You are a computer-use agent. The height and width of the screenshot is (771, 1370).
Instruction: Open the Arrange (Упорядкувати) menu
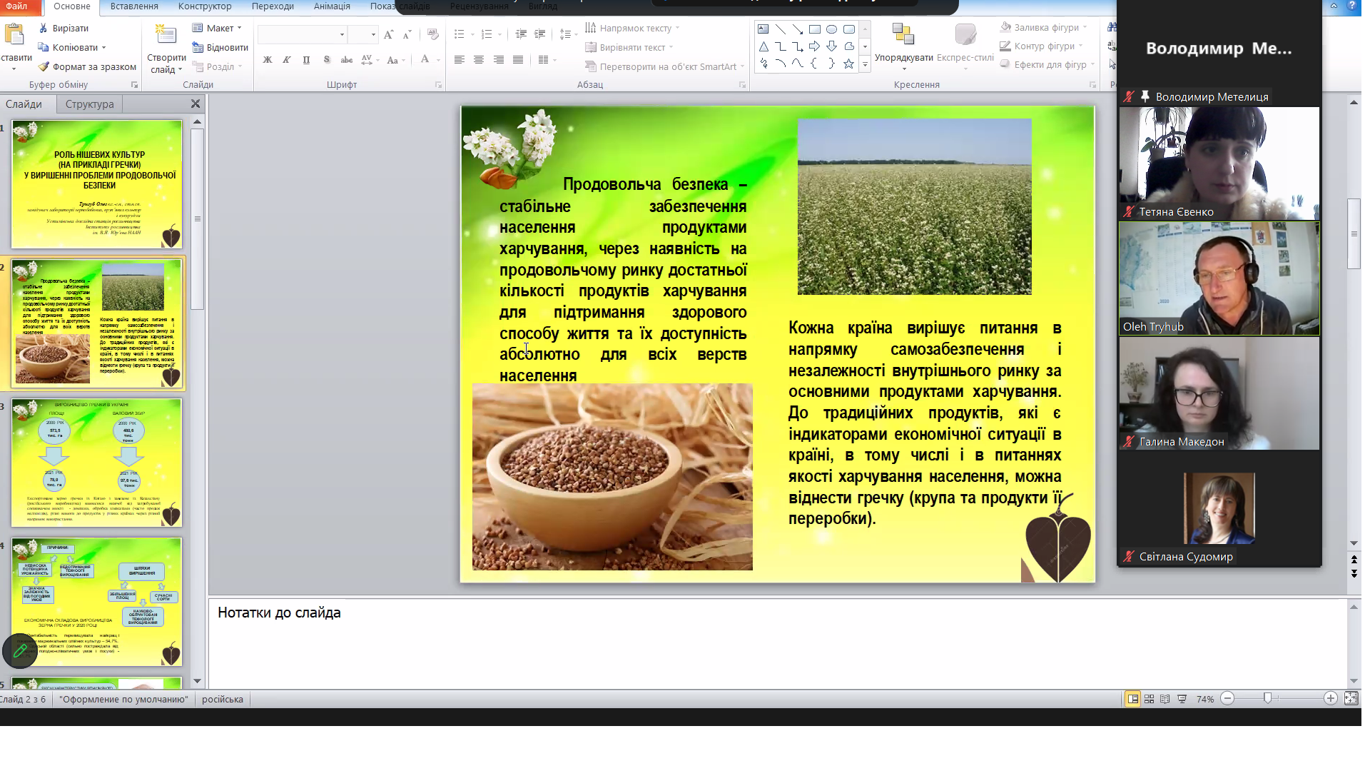pyautogui.click(x=903, y=46)
